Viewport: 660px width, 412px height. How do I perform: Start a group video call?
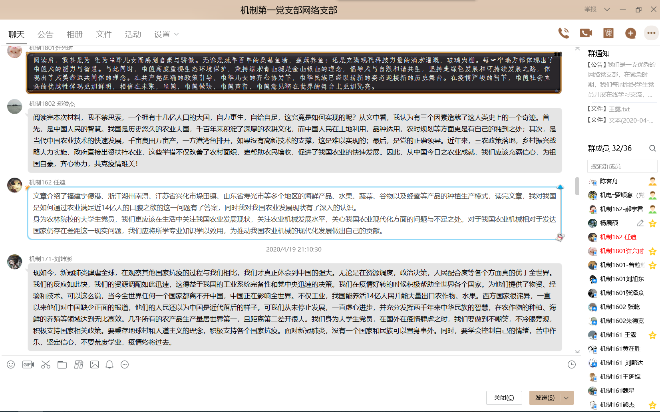click(586, 34)
